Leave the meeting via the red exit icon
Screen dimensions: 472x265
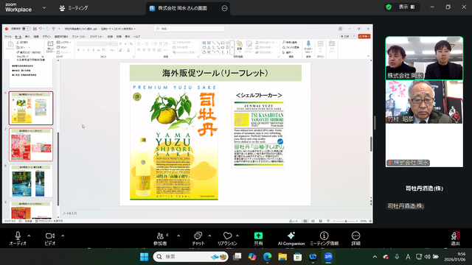click(455, 236)
